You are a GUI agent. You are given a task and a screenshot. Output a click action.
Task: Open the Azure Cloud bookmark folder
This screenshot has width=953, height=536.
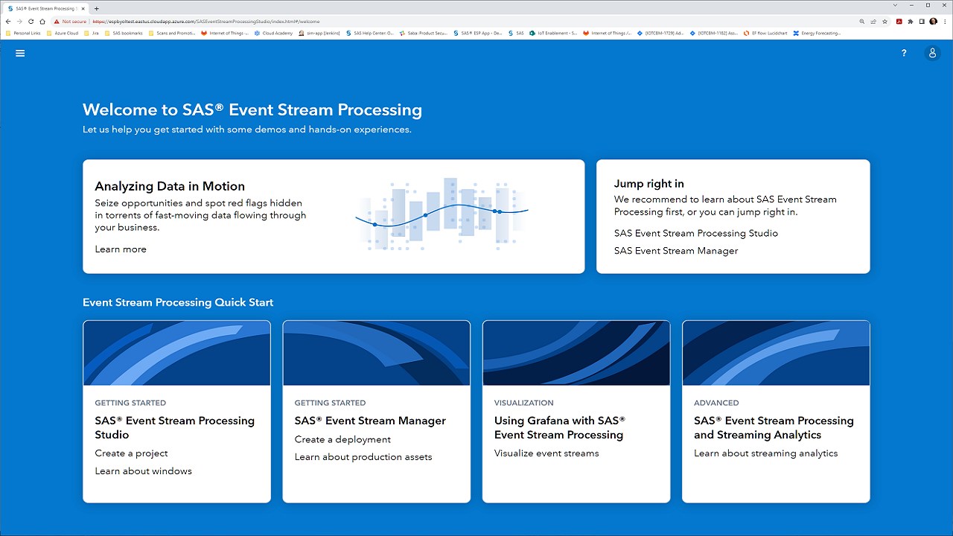pyautogui.click(x=63, y=33)
